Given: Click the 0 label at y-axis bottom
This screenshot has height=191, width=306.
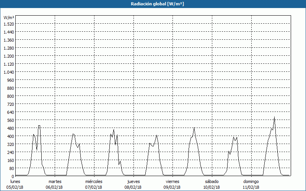Looking at the screenshot, I should coord(12,176).
